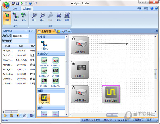The height and width of the screenshot is (124, 160).
Task: Sort by the 名称 column header
Action: pos(7,46)
